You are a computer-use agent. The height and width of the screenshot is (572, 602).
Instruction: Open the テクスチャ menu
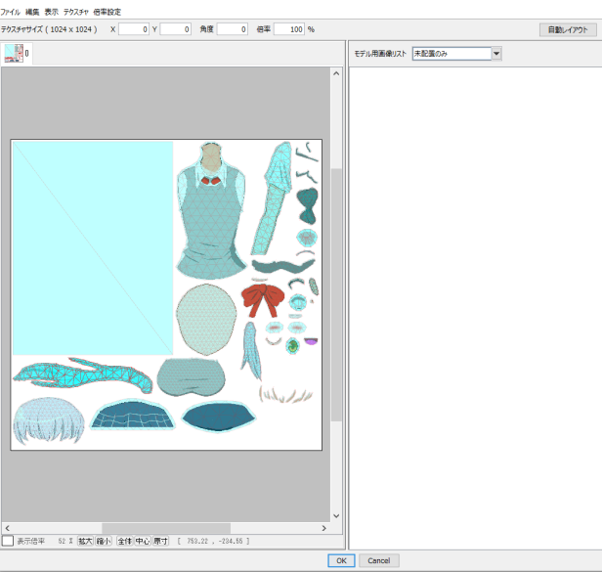coord(76,12)
